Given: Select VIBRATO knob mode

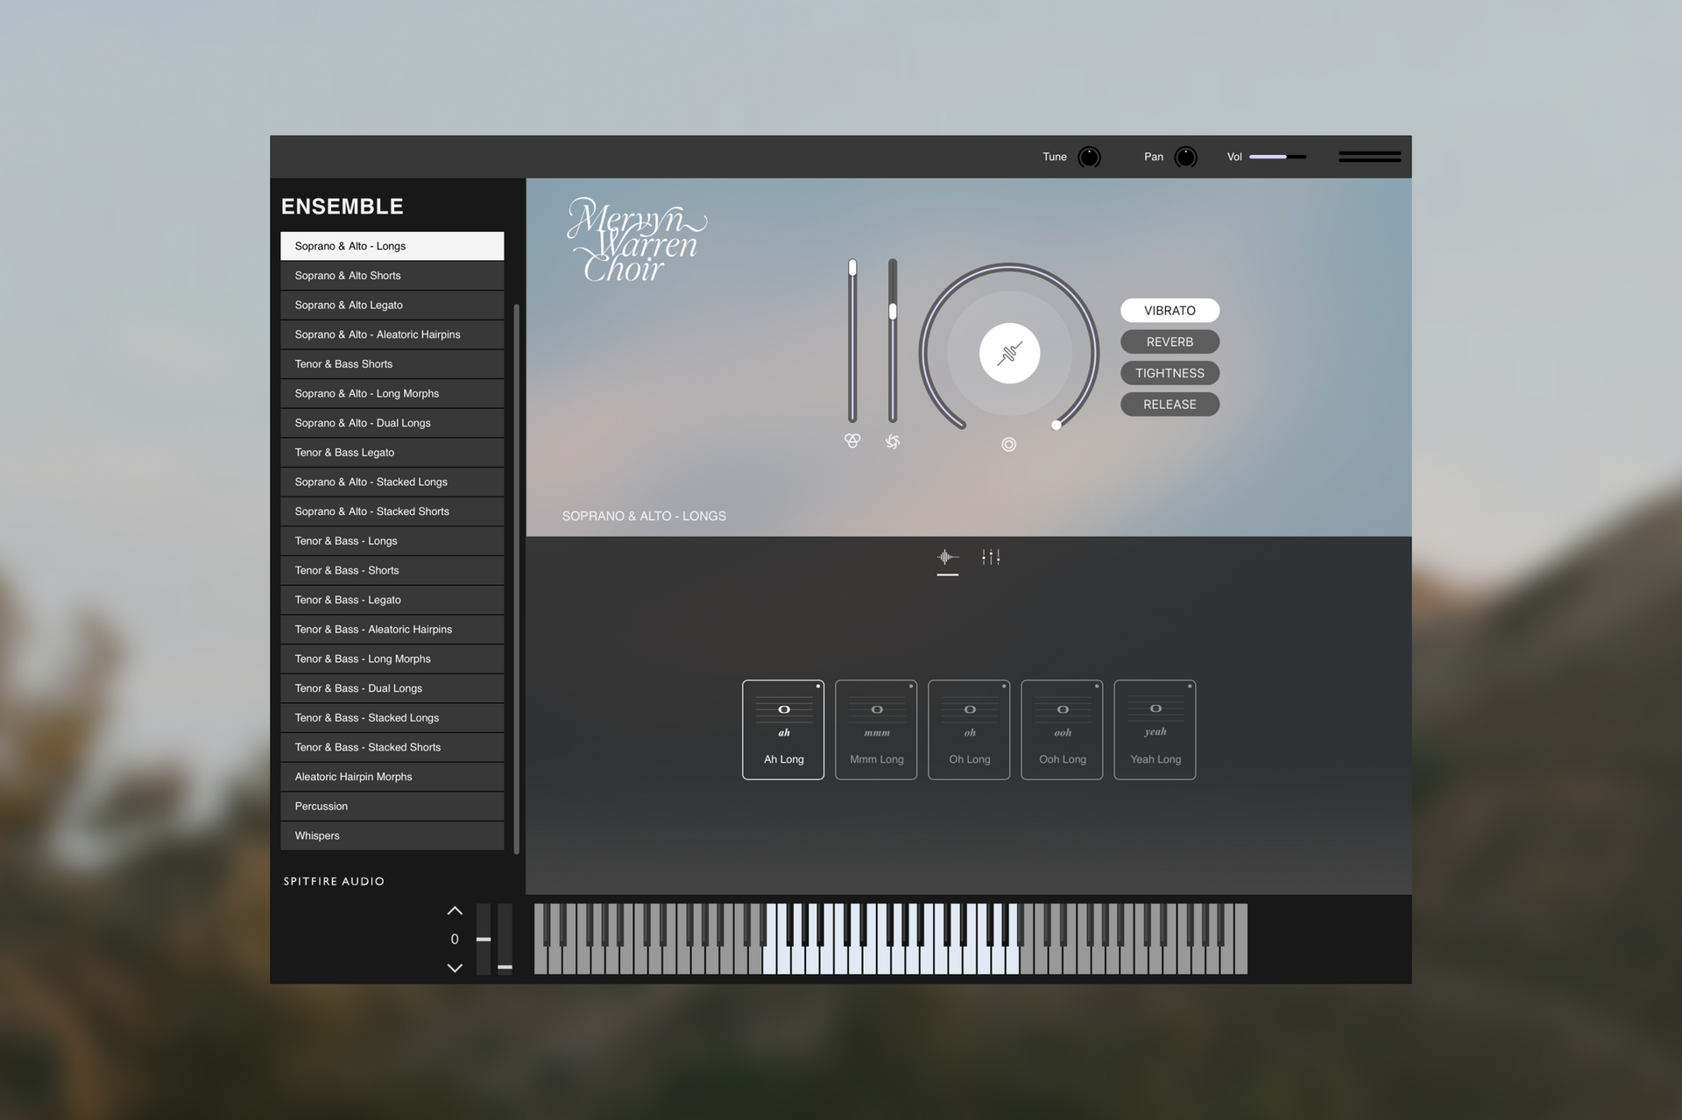Looking at the screenshot, I should click(x=1169, y=311).
